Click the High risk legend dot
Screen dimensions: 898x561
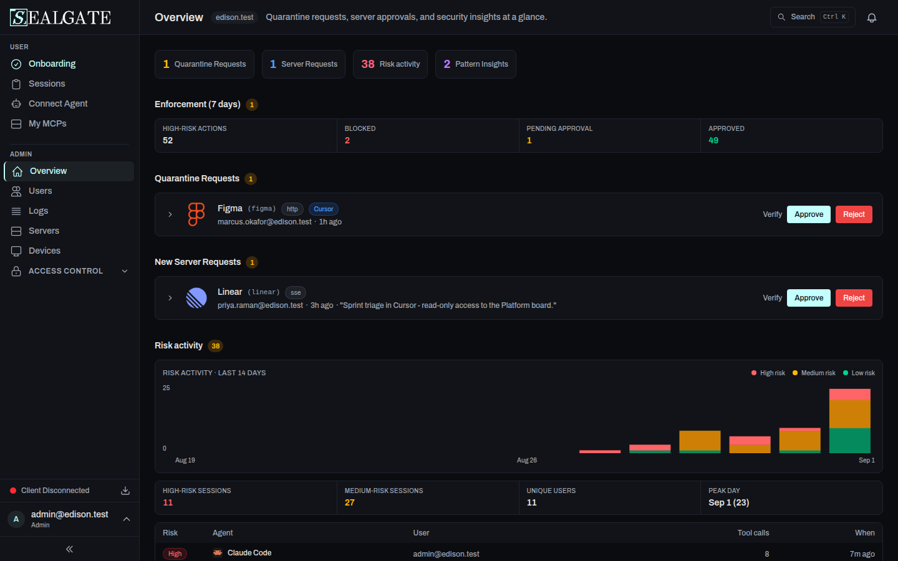pos(754,373)
